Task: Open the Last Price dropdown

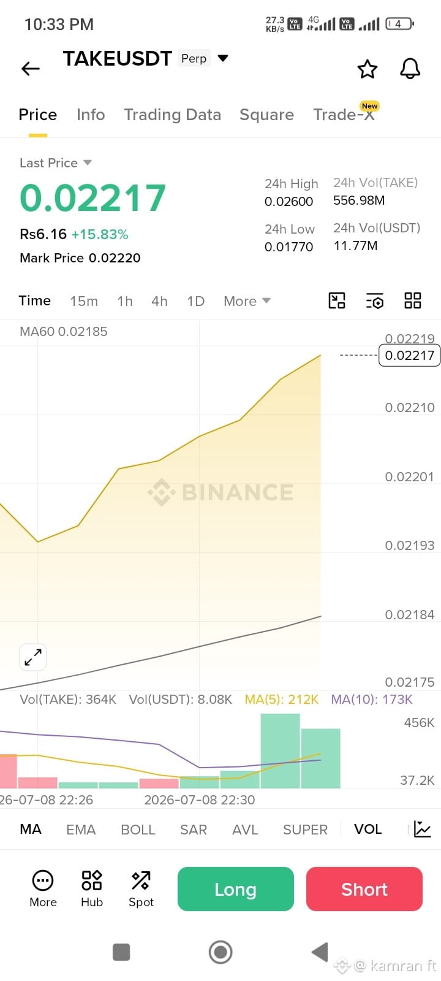Action: coord(56,162)
